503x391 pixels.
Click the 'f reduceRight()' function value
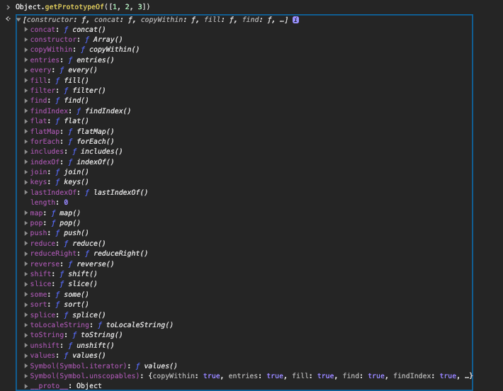(116, 254)
